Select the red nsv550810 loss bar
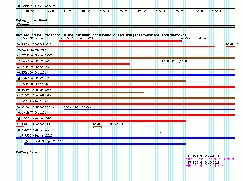The height and width of the screenshot is (181, 243). [120, 41]
